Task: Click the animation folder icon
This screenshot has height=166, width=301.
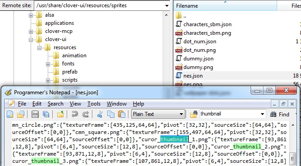Action: coord(56,55)
